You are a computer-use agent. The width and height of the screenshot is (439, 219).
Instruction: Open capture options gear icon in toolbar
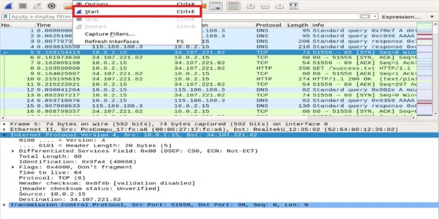pos(51,6)
